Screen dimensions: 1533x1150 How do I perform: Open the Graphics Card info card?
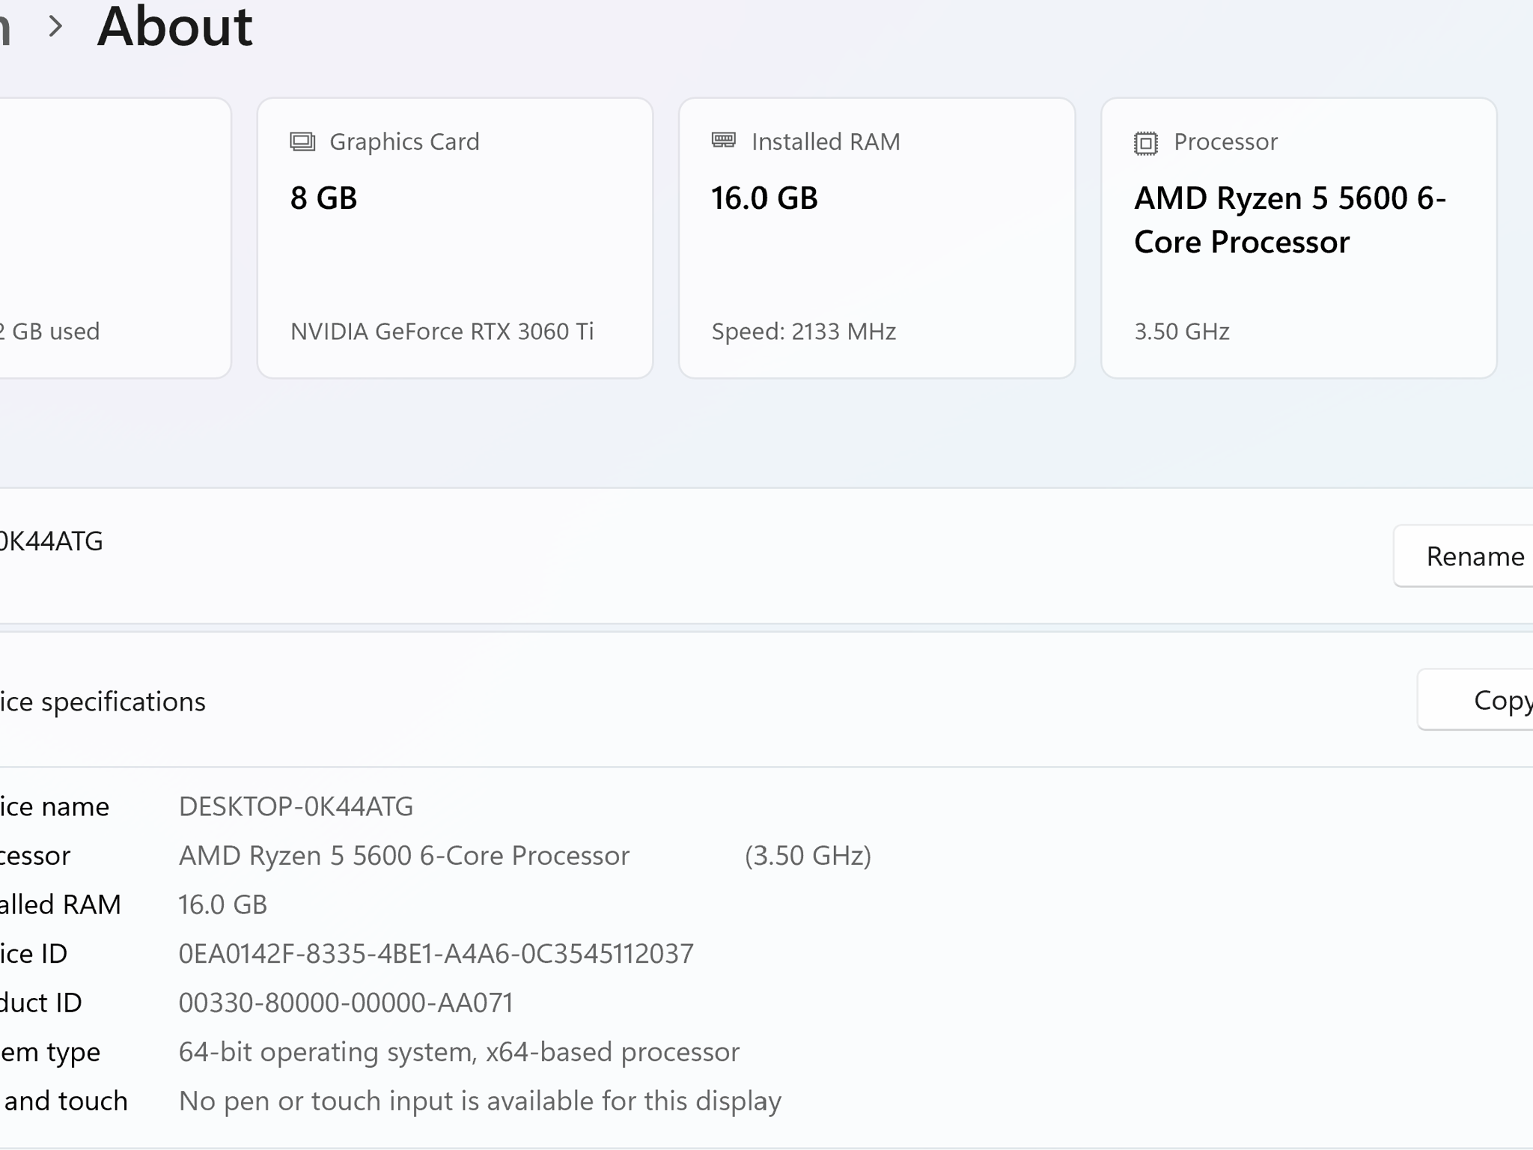point(455,238)
